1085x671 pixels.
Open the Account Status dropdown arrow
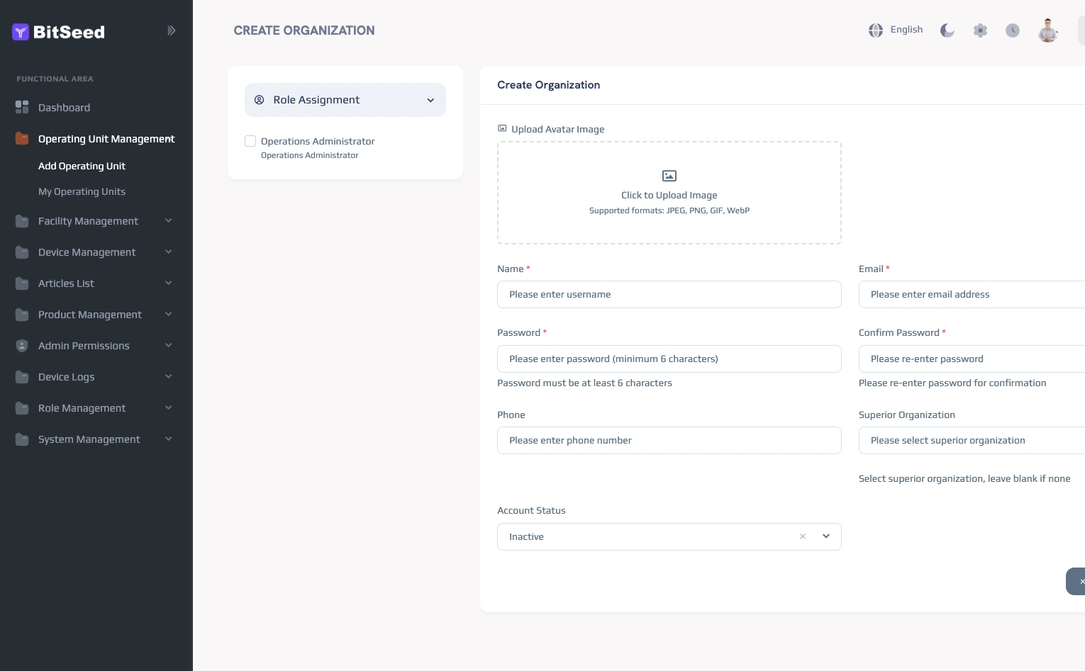click(x=826, y=536)
